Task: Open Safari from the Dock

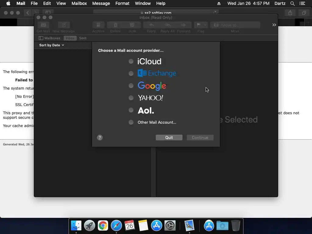Action: (x=116, y=226)
